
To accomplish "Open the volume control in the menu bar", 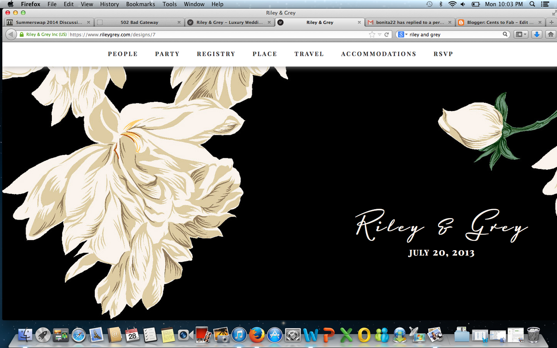I will (x=463, y=4).
